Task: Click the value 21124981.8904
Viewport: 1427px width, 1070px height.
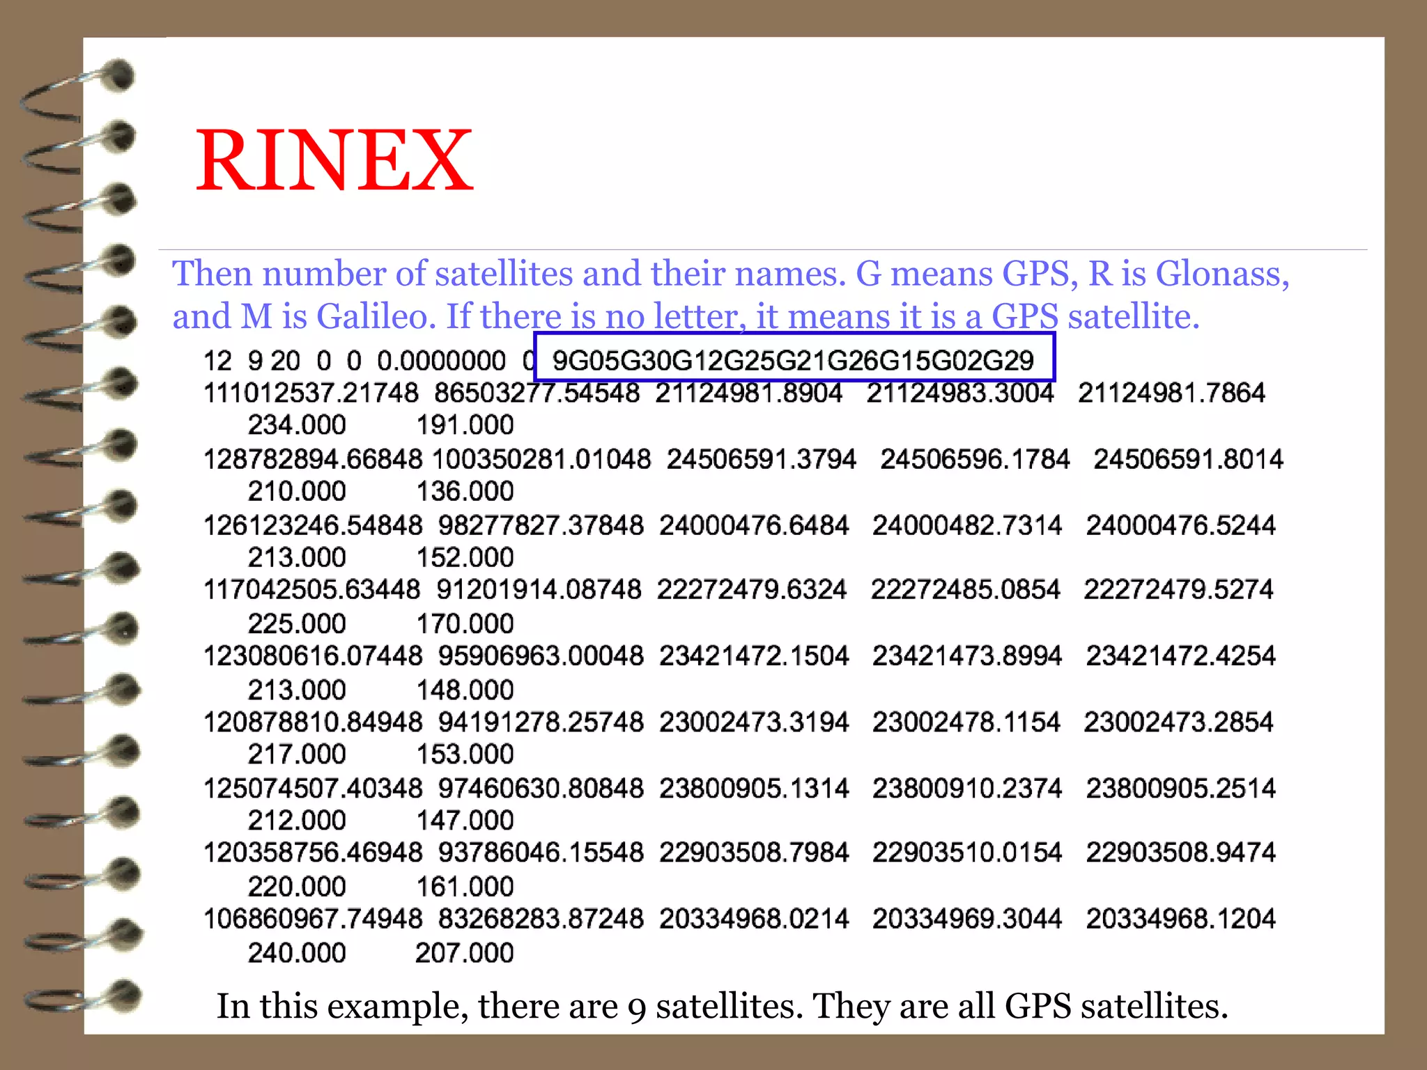Action: (749, 393)
